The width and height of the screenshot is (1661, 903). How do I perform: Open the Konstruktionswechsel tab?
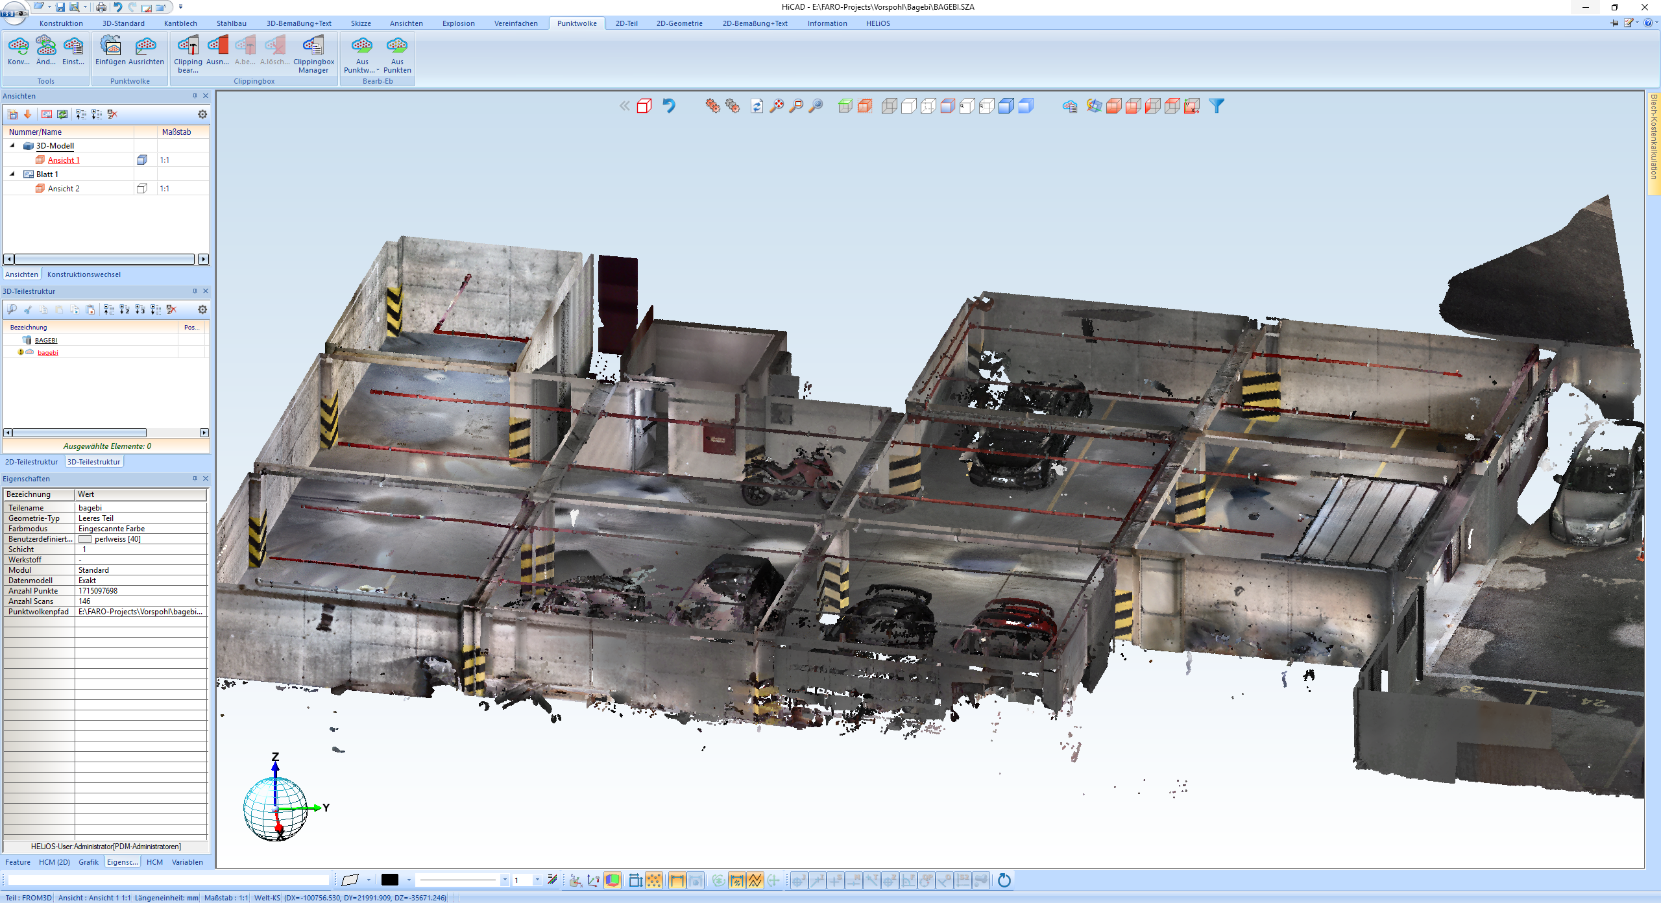click(84, 274)
